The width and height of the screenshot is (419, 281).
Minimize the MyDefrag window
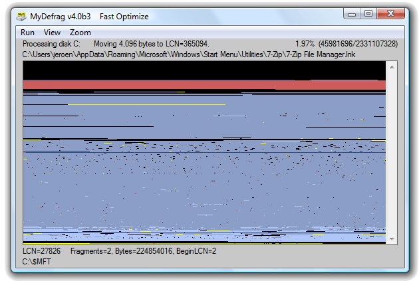352,13
